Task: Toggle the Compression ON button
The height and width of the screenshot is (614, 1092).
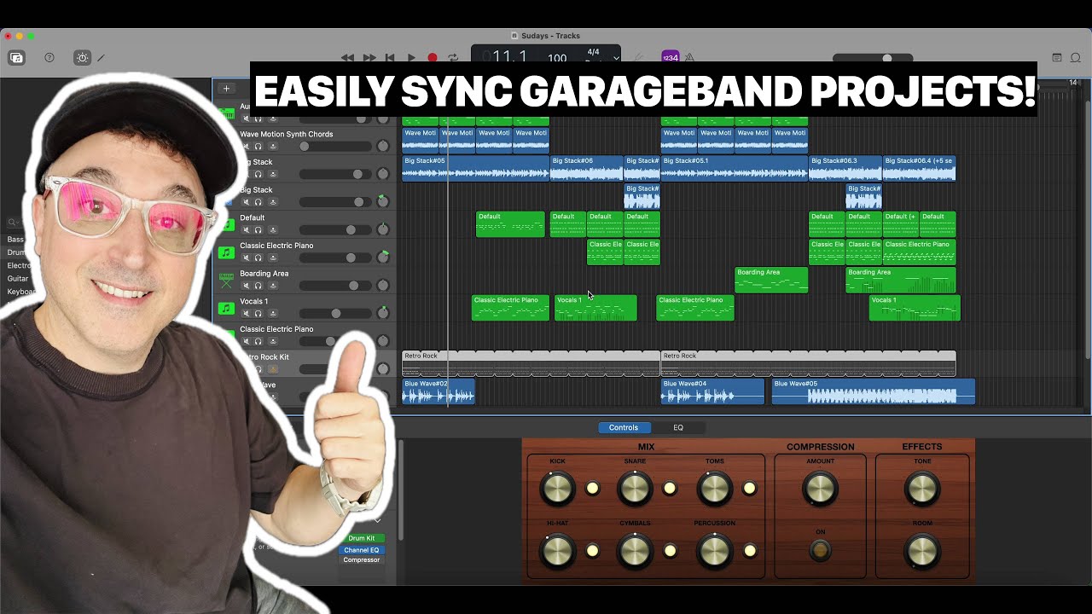Action: pyautogui.click(x=820, y=550)
